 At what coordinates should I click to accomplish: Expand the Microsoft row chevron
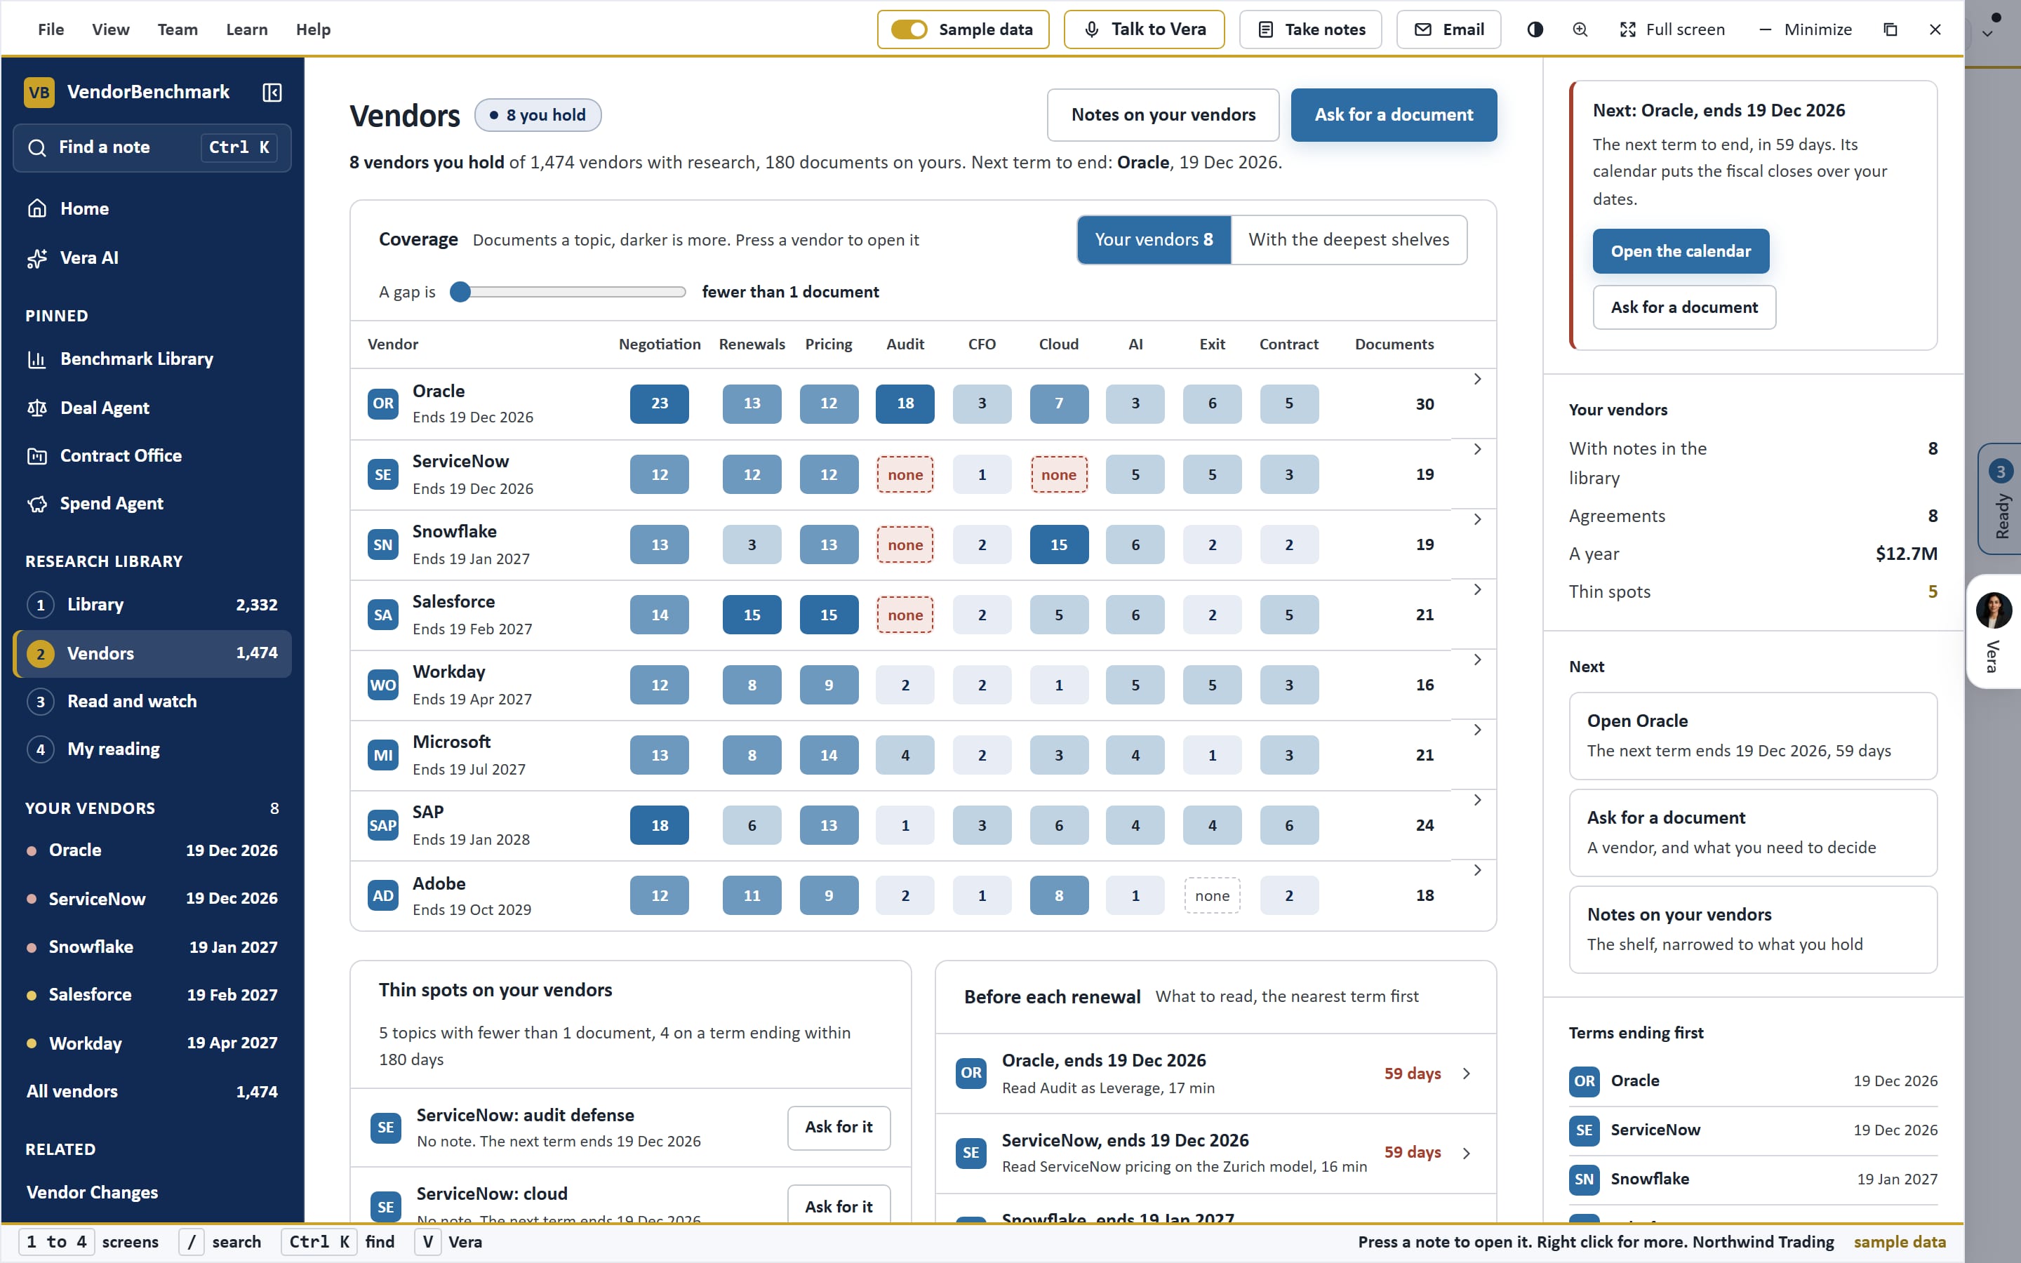[x=1477, y=730]
